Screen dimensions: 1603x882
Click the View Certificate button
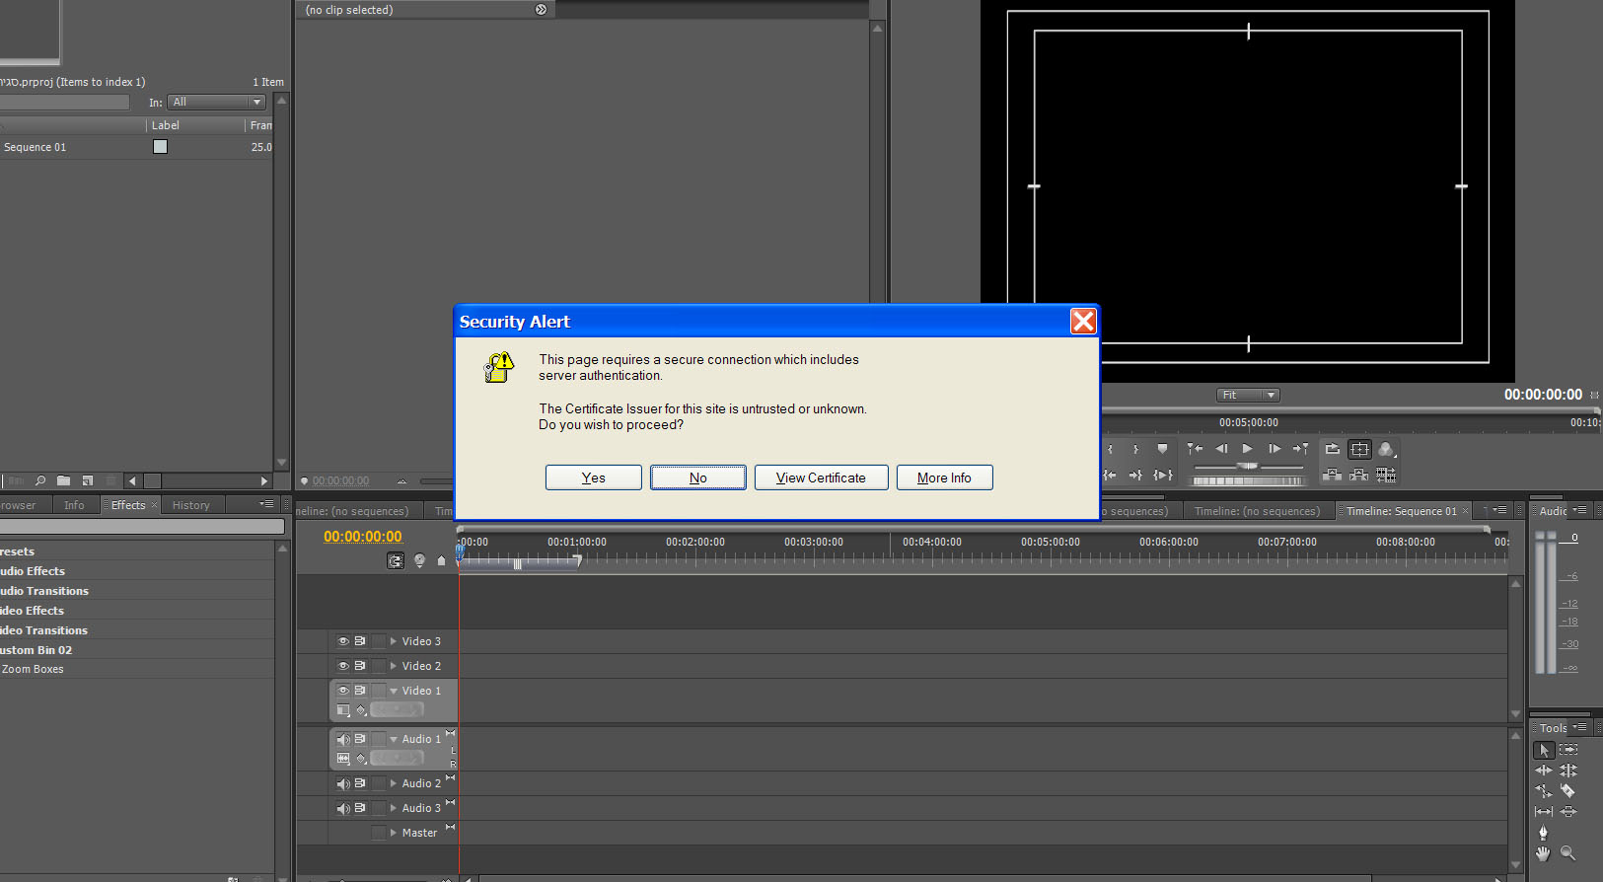tap(821, 478)
